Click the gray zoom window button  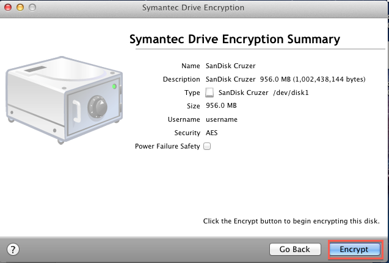32,7
